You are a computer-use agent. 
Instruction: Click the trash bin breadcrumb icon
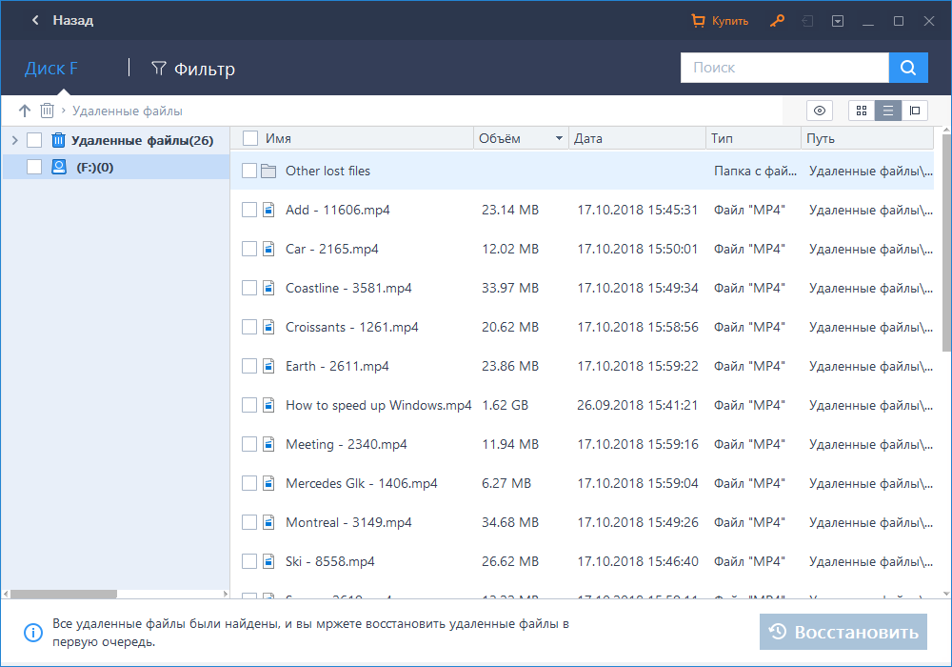[x=47, y=111]
